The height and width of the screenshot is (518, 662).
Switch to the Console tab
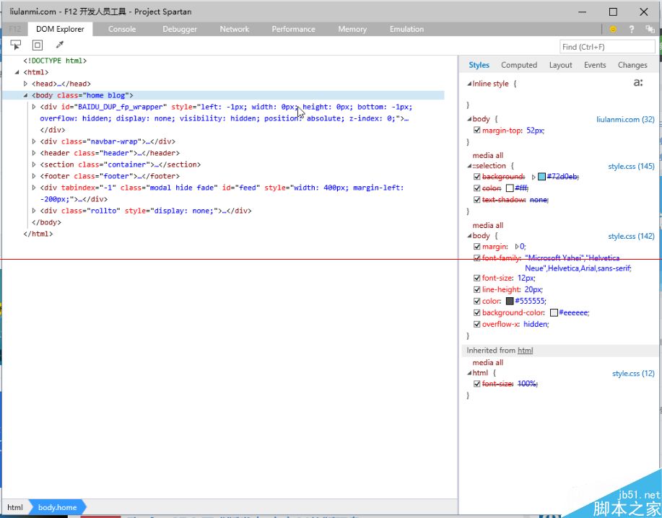pyautogui.click(x=122, y=30)
